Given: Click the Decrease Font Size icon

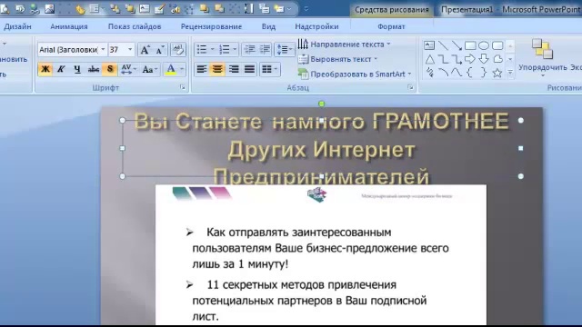Looking at the screenshot, I should pos(160,50).
